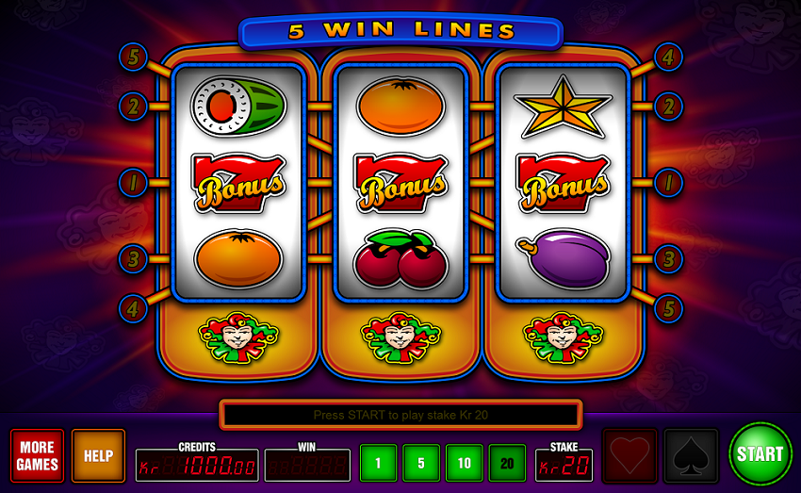Click the '5 WIN LINES' banner
This screenshot has width=801, height=493.
[401, 32]
